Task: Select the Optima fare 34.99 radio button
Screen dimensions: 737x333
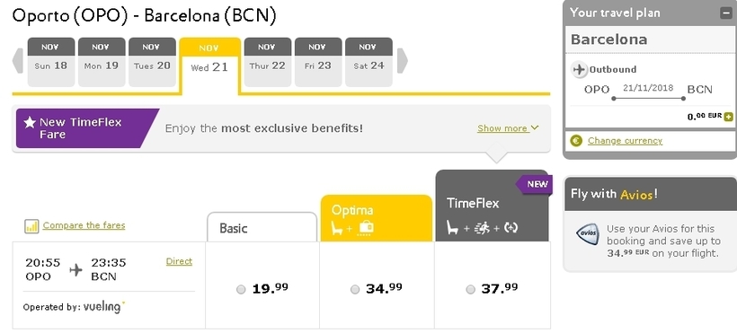Action: pyautogui.click(x=355, y=290)
